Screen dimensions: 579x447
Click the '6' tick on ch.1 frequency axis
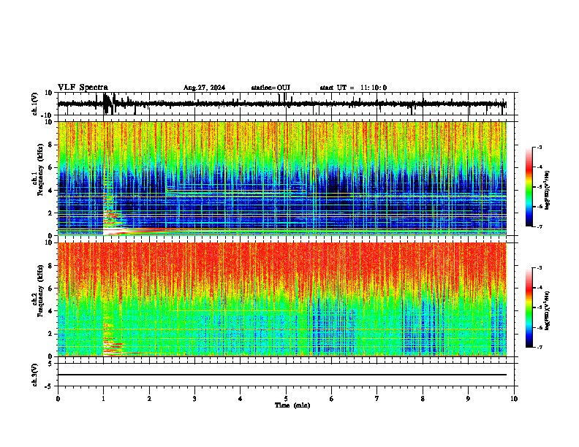click(x=50, y=167)
